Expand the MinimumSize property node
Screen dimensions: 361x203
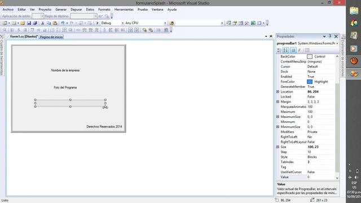[278, 127]
